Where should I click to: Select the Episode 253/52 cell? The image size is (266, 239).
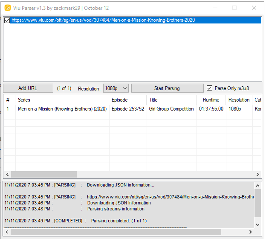click(128, 109)
